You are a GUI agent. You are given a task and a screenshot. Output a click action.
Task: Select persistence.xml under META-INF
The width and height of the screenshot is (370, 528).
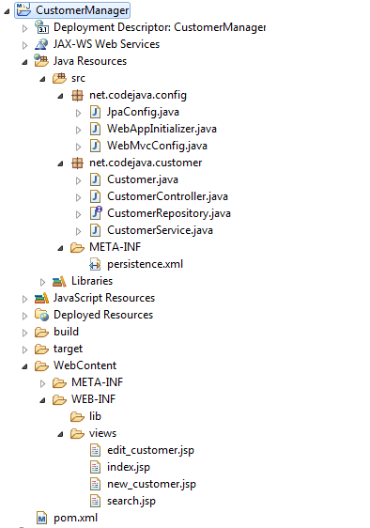click(x=146, y=264)
